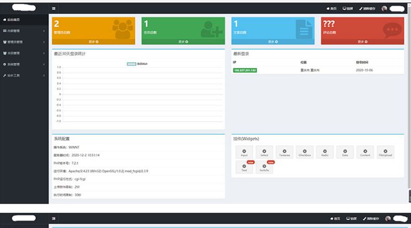Open the 管理员管理 sidebar menu
The height and width of the screenshot is (228, 411).
[x=24, y=42]
